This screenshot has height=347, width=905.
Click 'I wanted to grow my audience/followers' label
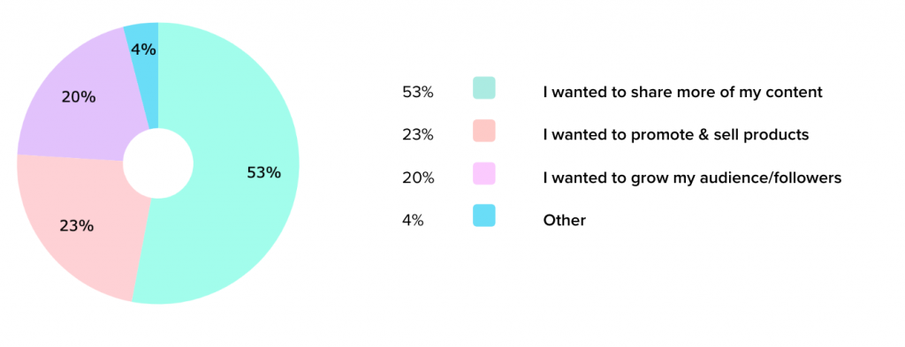pyautogui.click(x=691, y=178)
